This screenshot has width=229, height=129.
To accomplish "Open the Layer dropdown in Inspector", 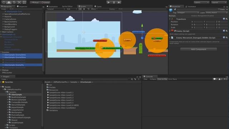I will (216, 13).
